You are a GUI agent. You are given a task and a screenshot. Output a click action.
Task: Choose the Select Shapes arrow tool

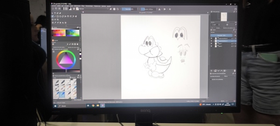[52, 13]
